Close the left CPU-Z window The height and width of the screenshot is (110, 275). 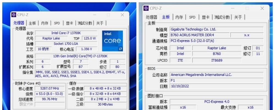click(122, 15)
